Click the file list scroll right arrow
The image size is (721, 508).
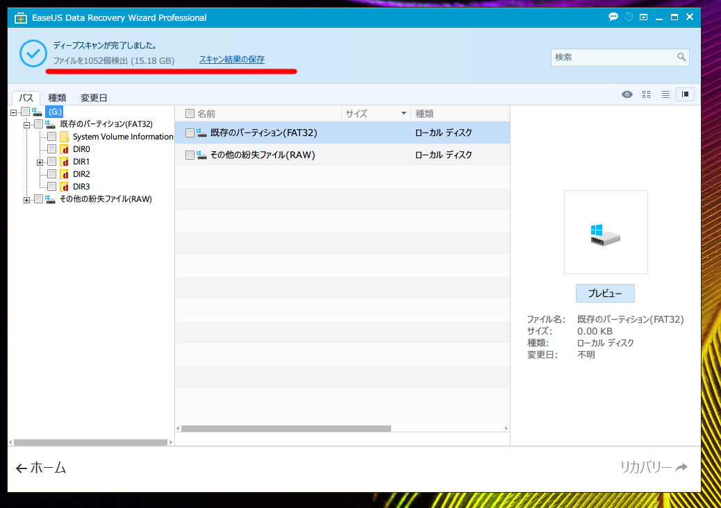click(x=506, y=428)
